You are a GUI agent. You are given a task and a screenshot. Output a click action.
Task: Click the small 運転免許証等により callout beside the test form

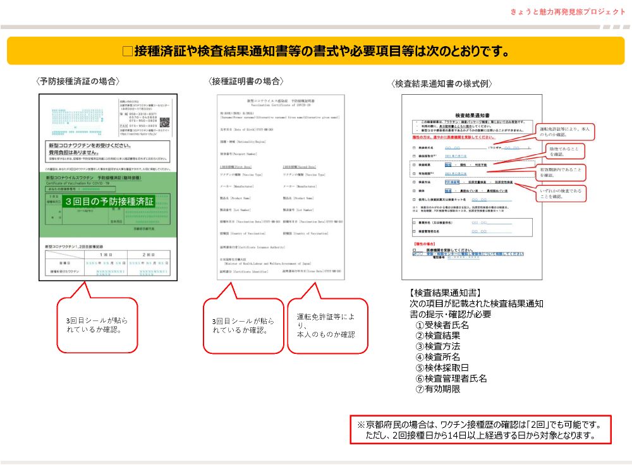pos(566,132)
